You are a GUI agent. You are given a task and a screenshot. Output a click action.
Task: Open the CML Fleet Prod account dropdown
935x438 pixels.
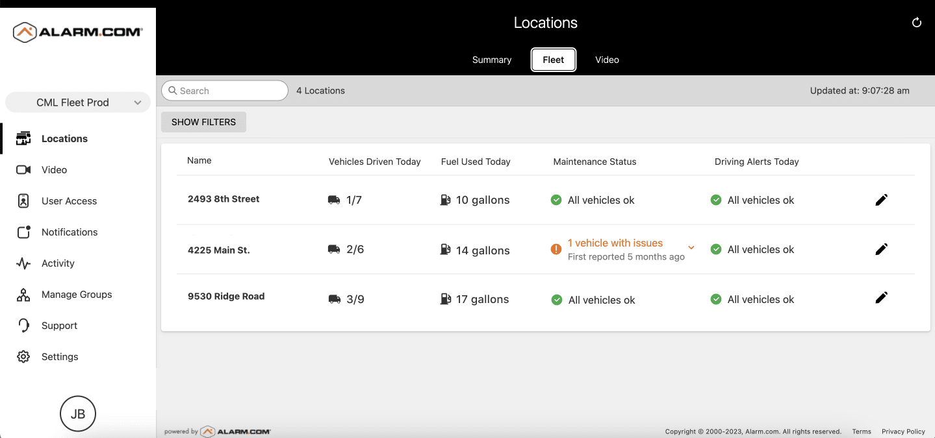pyautogui.click(x=78, y=103)
